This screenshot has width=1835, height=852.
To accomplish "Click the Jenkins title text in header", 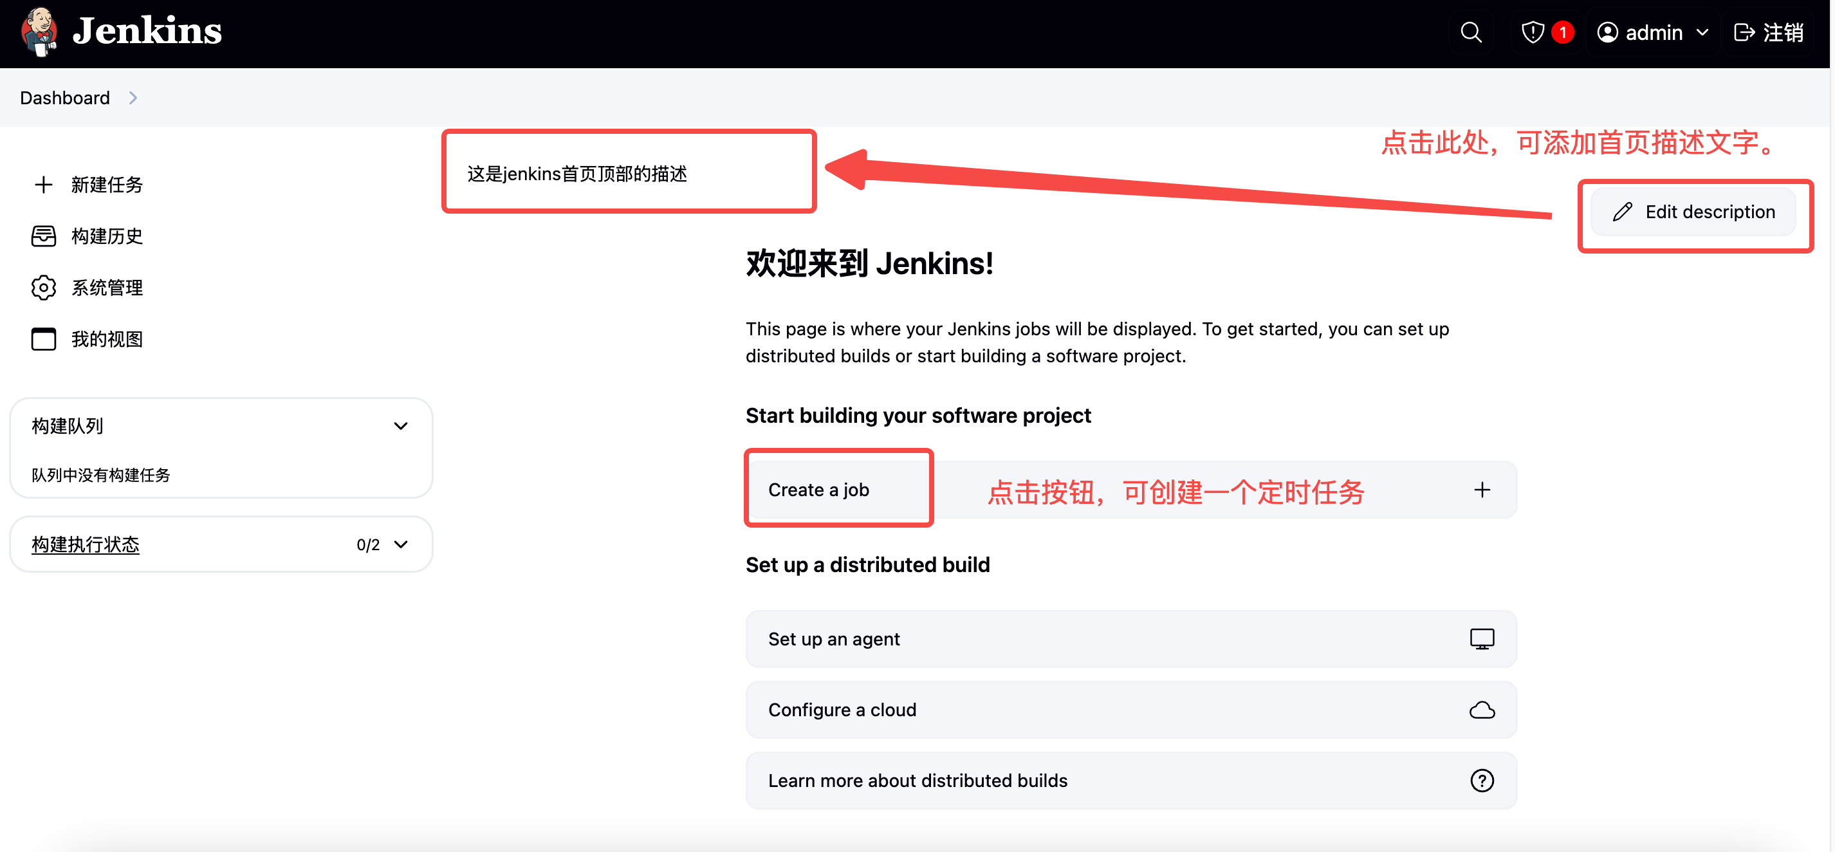I will [147, 32].
